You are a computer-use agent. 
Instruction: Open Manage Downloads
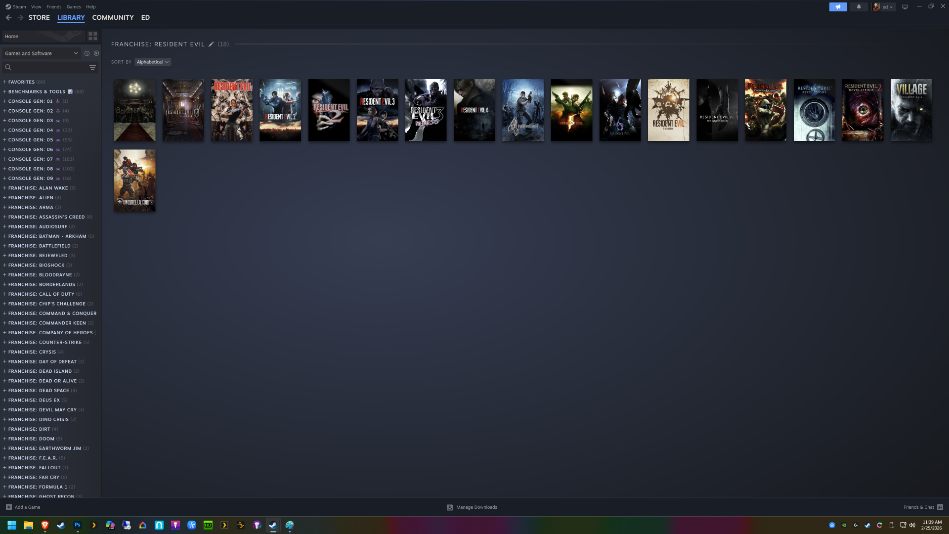[x=472, y=507]
